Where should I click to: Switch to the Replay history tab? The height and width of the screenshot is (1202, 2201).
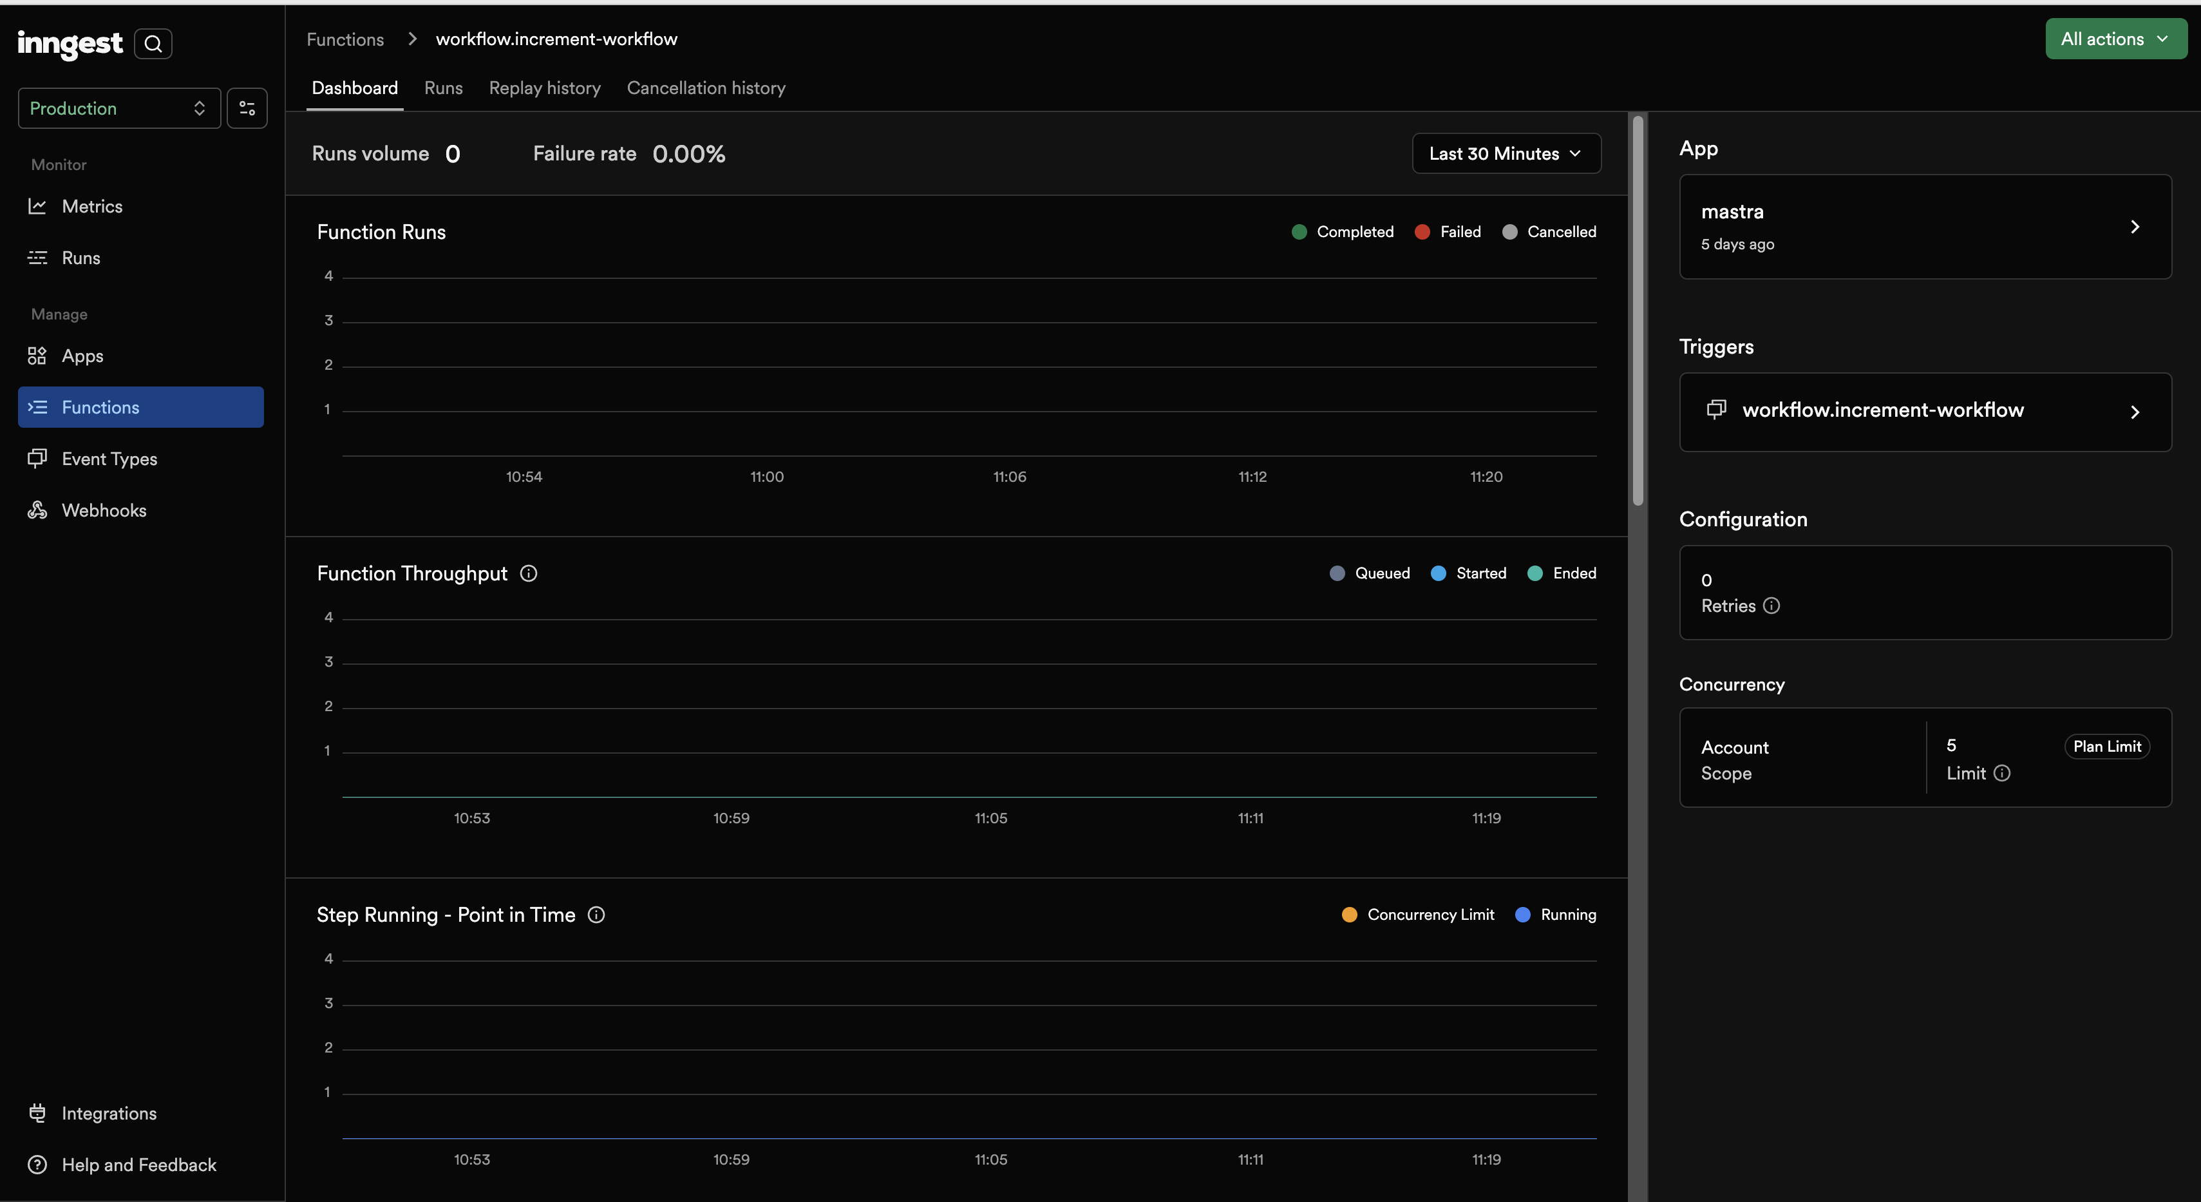coord(544,88)
